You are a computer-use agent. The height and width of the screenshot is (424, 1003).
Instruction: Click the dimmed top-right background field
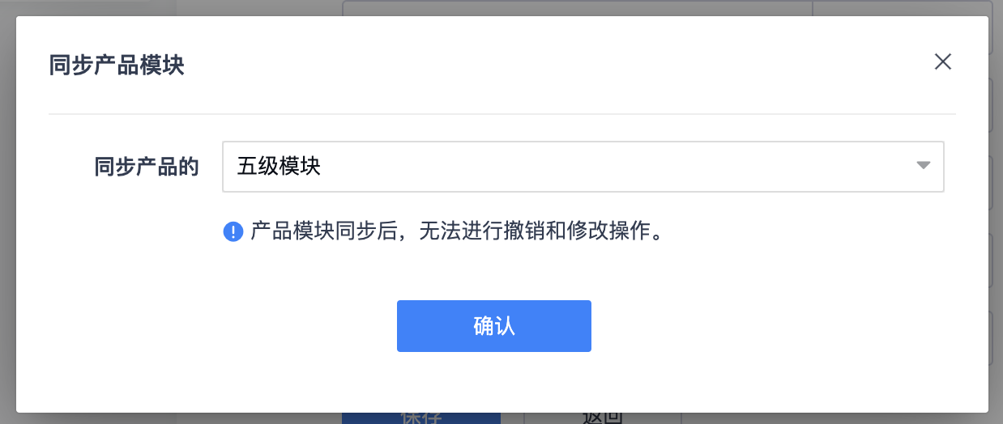tap(902, 7)
